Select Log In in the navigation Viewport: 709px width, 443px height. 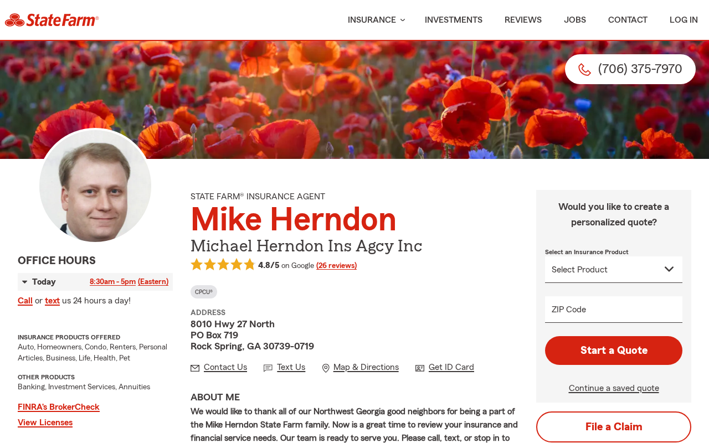(684, 20)
